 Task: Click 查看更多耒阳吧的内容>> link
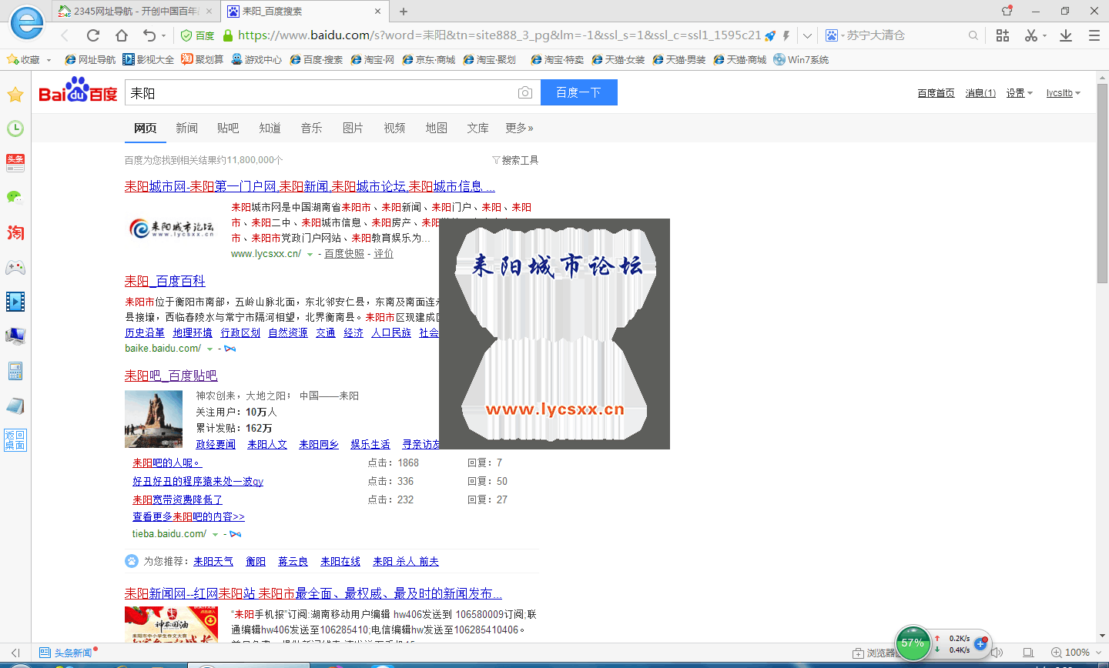pyautogui.click(x=189, y=517)
